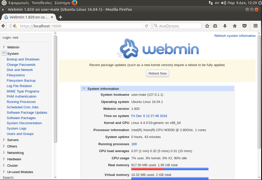Screen dimensions: 262x180
Task: Expand the Webmin category in sidebar
Action: 4,47
